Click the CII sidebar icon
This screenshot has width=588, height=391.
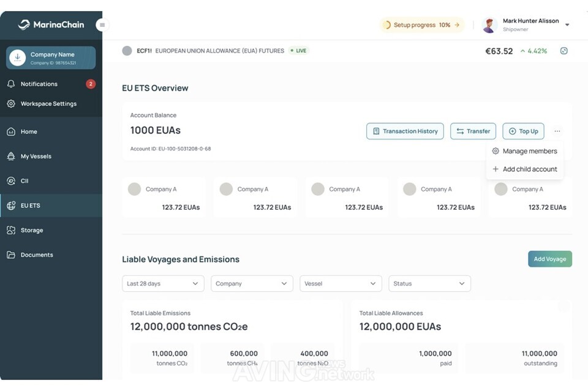[11, 181]
